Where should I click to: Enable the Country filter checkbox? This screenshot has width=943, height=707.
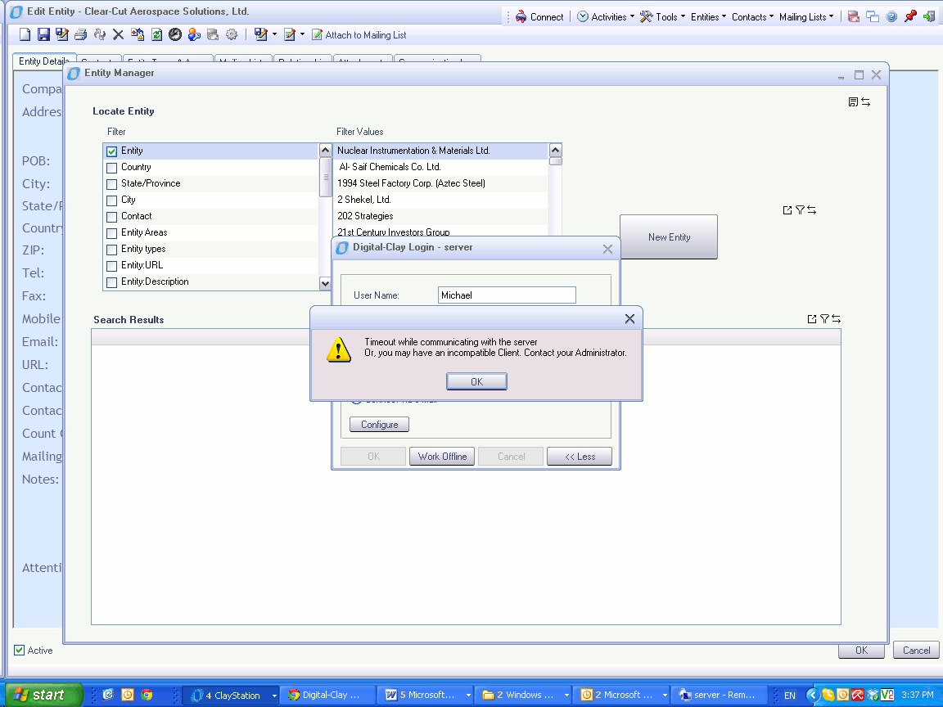point(112,168)
